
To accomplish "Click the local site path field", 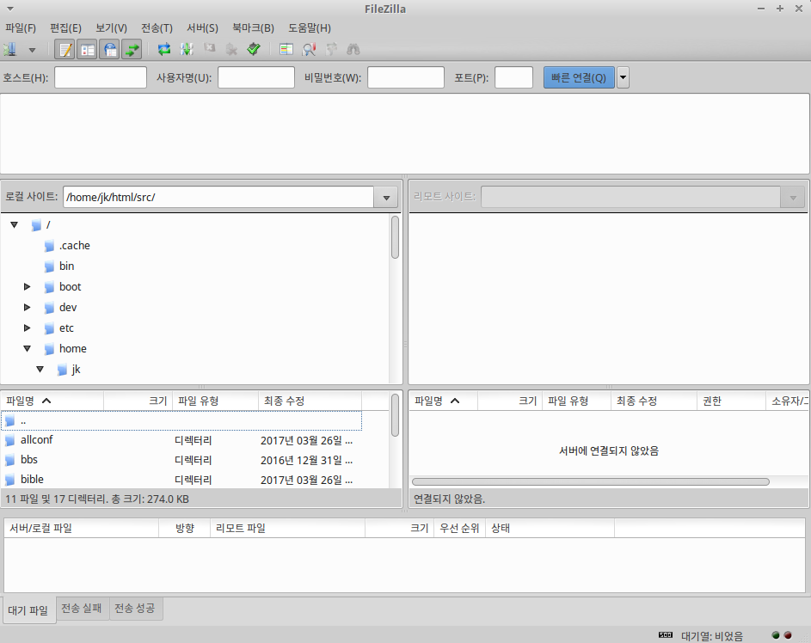I will 218,198.
